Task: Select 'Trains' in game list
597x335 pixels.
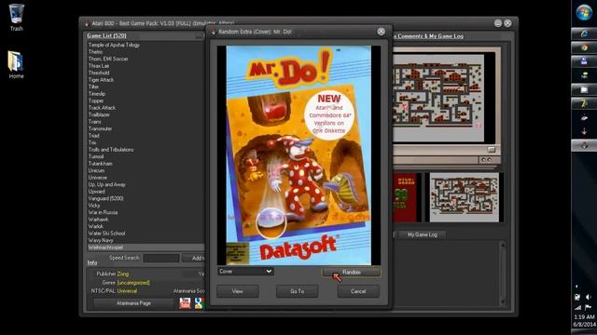Action: point(95,122)
